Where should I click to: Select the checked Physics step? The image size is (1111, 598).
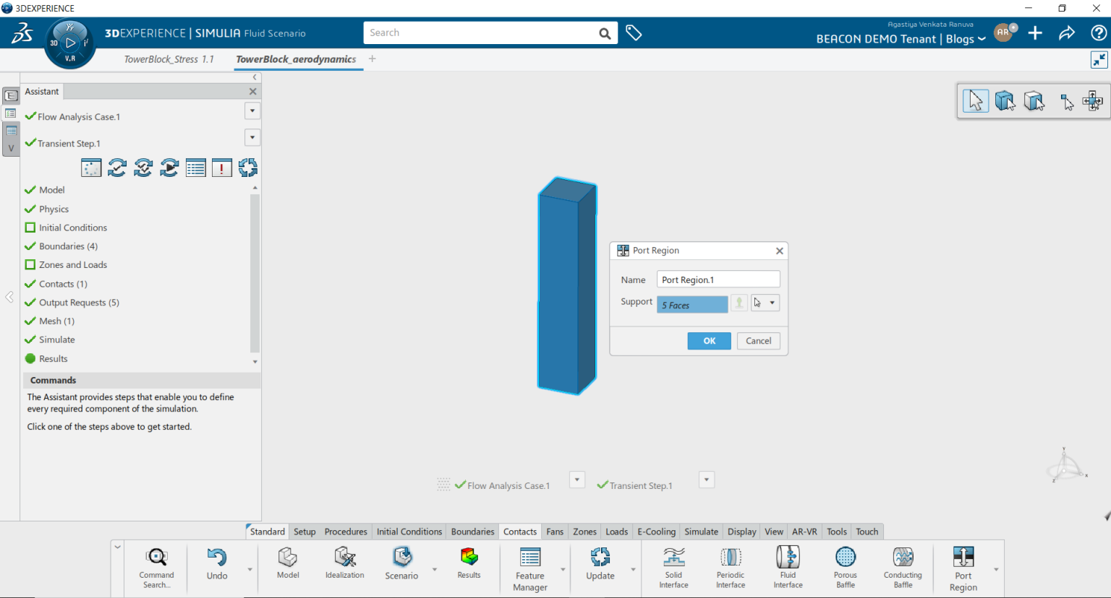point(46,209)
